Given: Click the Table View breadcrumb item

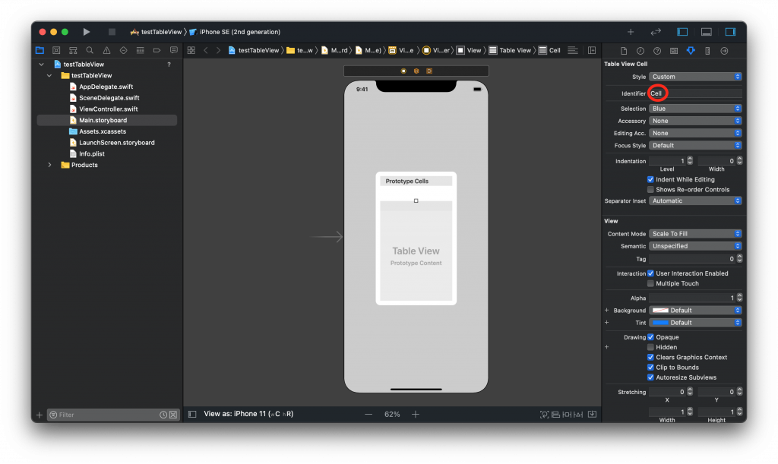Looking at the screenshot, I should pos(510,50).
